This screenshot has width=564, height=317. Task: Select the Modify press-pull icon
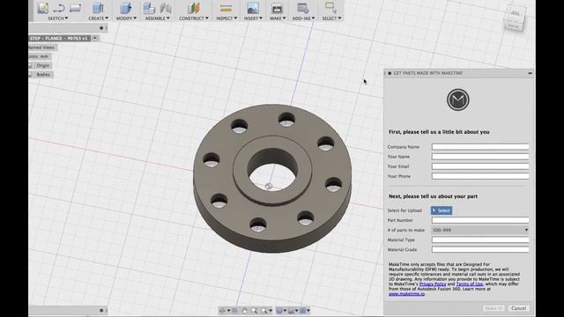coord(125,8)
